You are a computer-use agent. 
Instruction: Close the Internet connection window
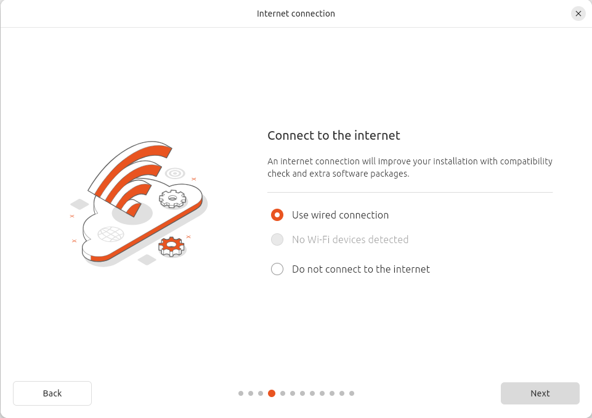click(578, 13)
